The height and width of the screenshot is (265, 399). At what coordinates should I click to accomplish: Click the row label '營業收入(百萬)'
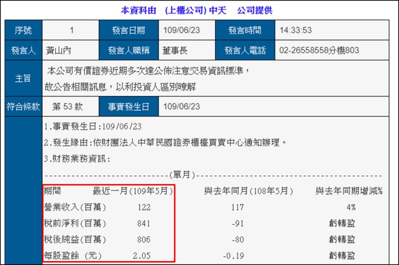tap(75, 207)
